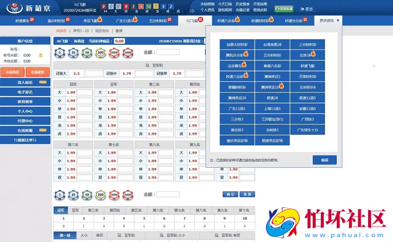Select the 5 chip in the top chip row
393x242 pixels.
pyautogui.click(x=60, y=53)
